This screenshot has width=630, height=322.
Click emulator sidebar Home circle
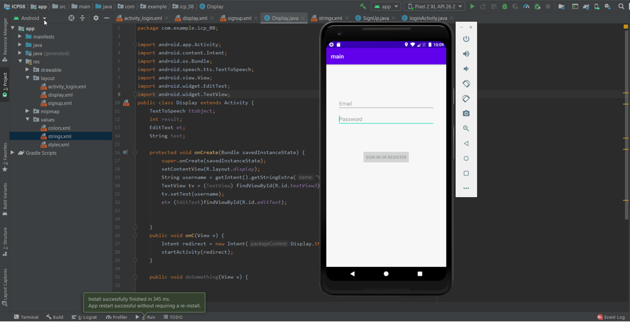point(466,158)
